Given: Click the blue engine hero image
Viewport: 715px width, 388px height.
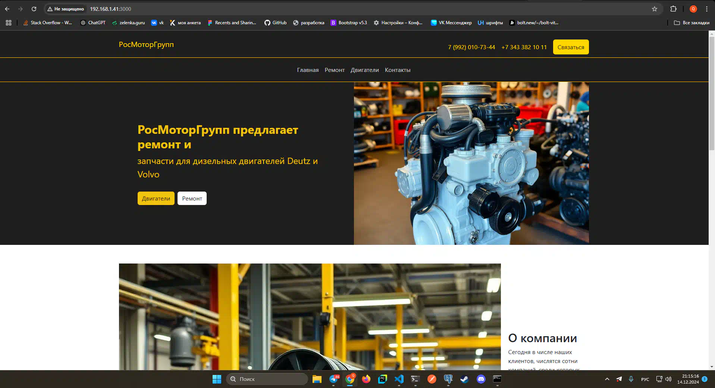Looking at the screenshot, I should click(471, 163).
